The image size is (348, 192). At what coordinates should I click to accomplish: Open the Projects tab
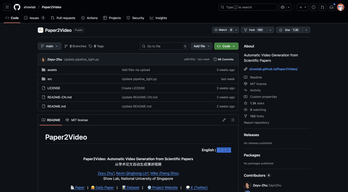112,18
